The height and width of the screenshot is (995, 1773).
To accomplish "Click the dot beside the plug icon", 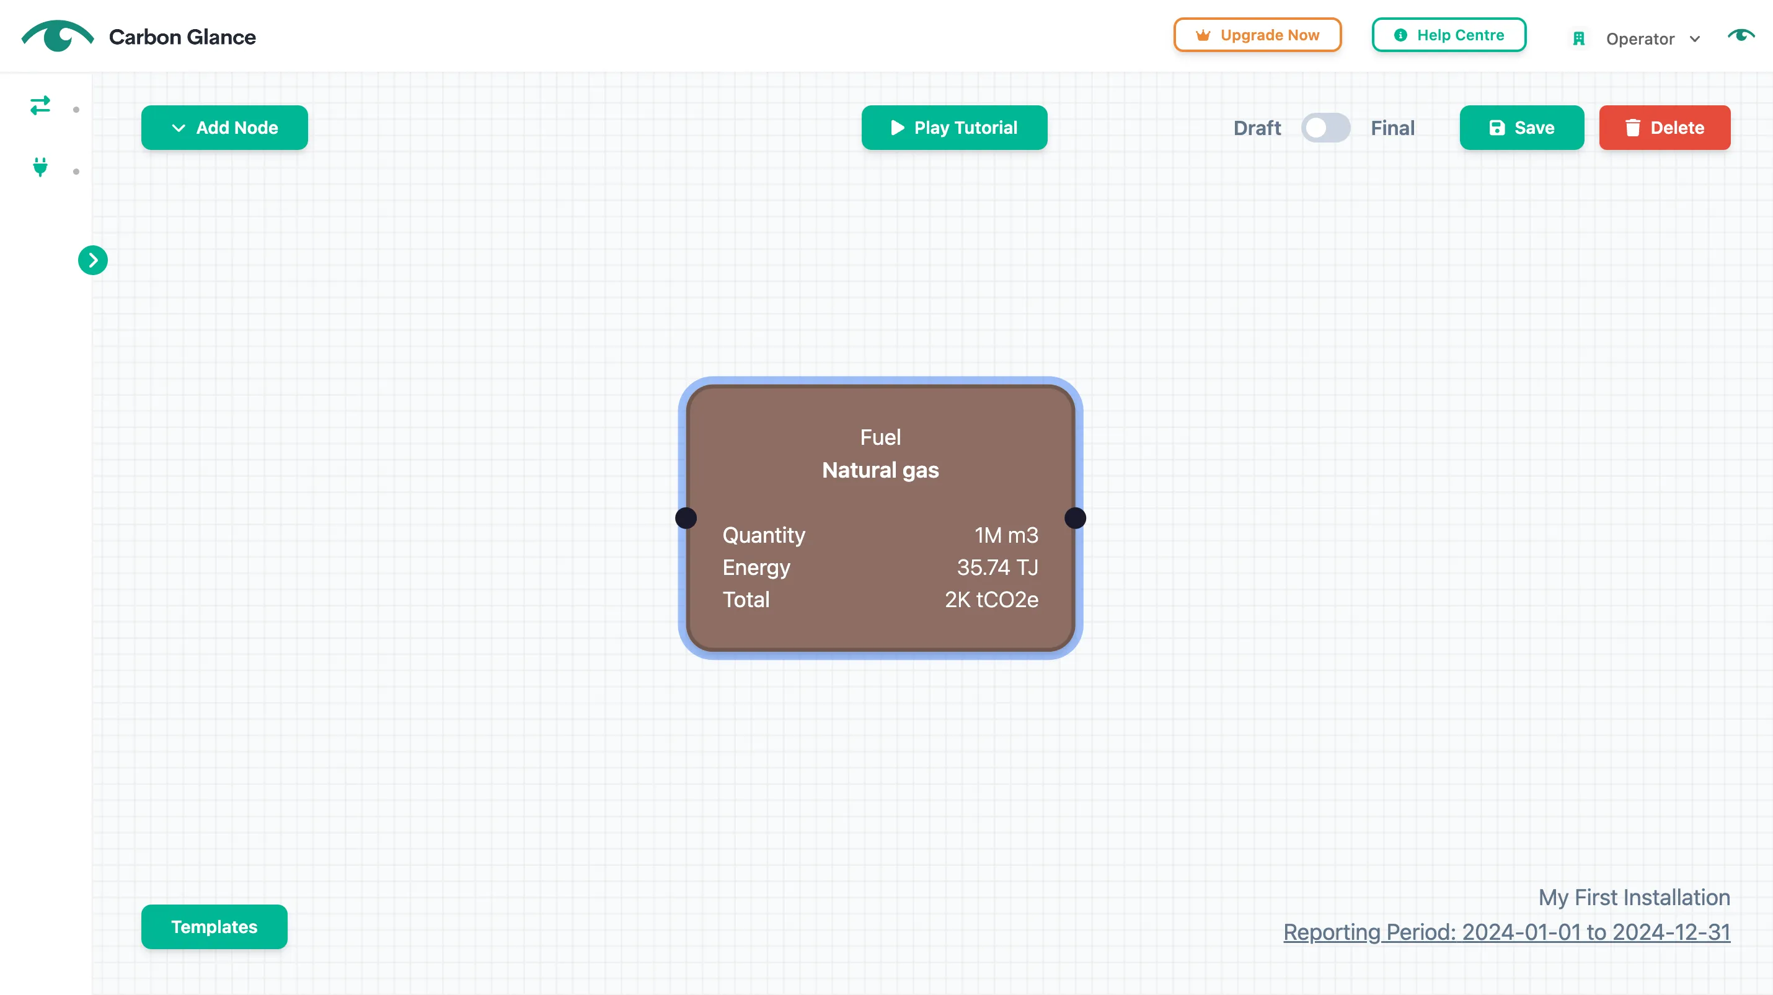I will [76, 171].
